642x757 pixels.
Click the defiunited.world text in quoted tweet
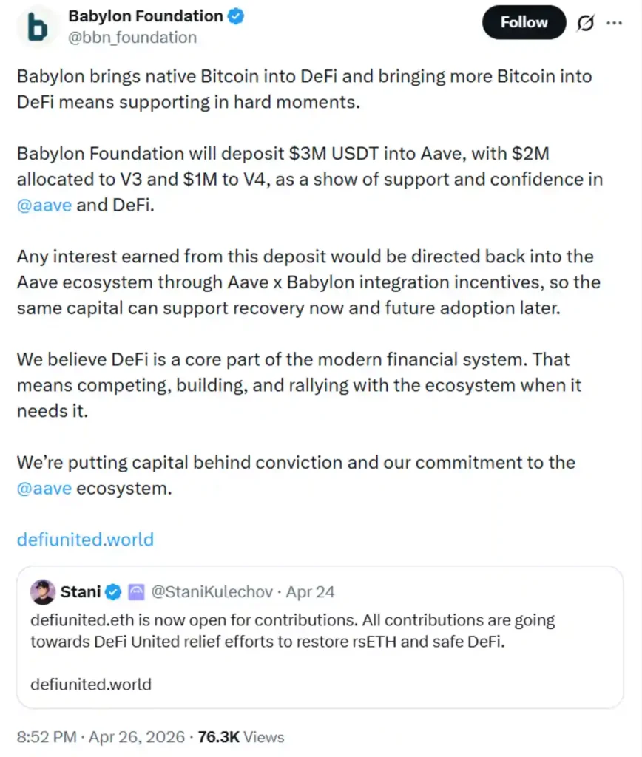(90, 685)
